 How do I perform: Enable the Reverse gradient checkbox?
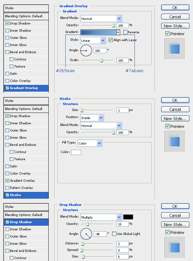[125, 32]
